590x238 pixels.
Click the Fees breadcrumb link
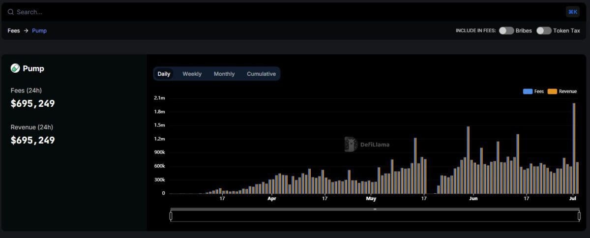14,30
